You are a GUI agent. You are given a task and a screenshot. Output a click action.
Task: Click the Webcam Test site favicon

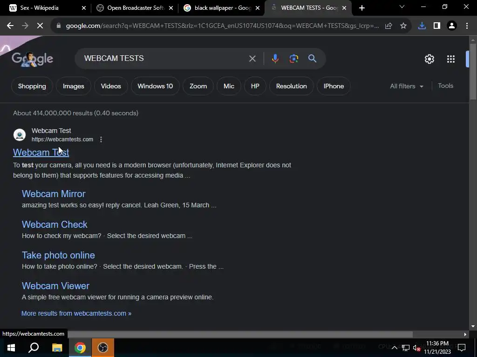[x=20, y=135]
